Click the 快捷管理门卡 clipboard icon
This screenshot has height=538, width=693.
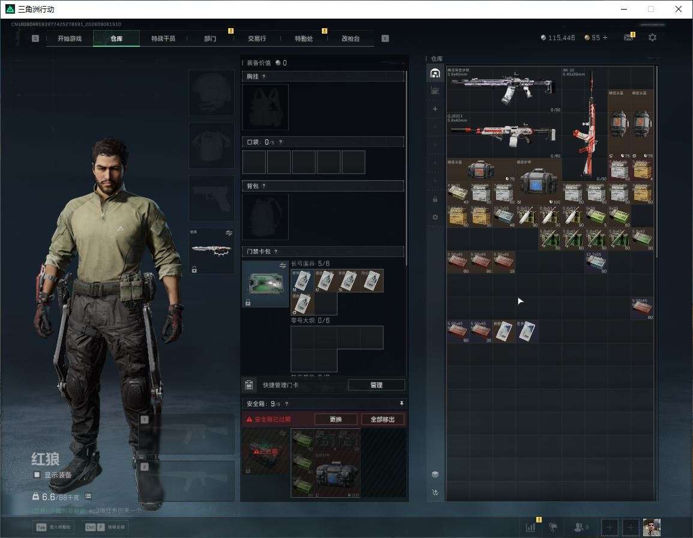tap(249, 385)
